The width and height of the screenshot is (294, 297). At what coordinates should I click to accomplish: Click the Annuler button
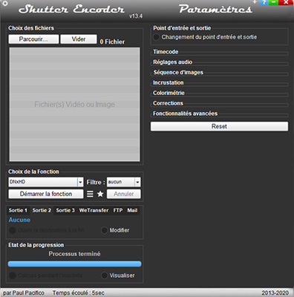tap(124, 194)
